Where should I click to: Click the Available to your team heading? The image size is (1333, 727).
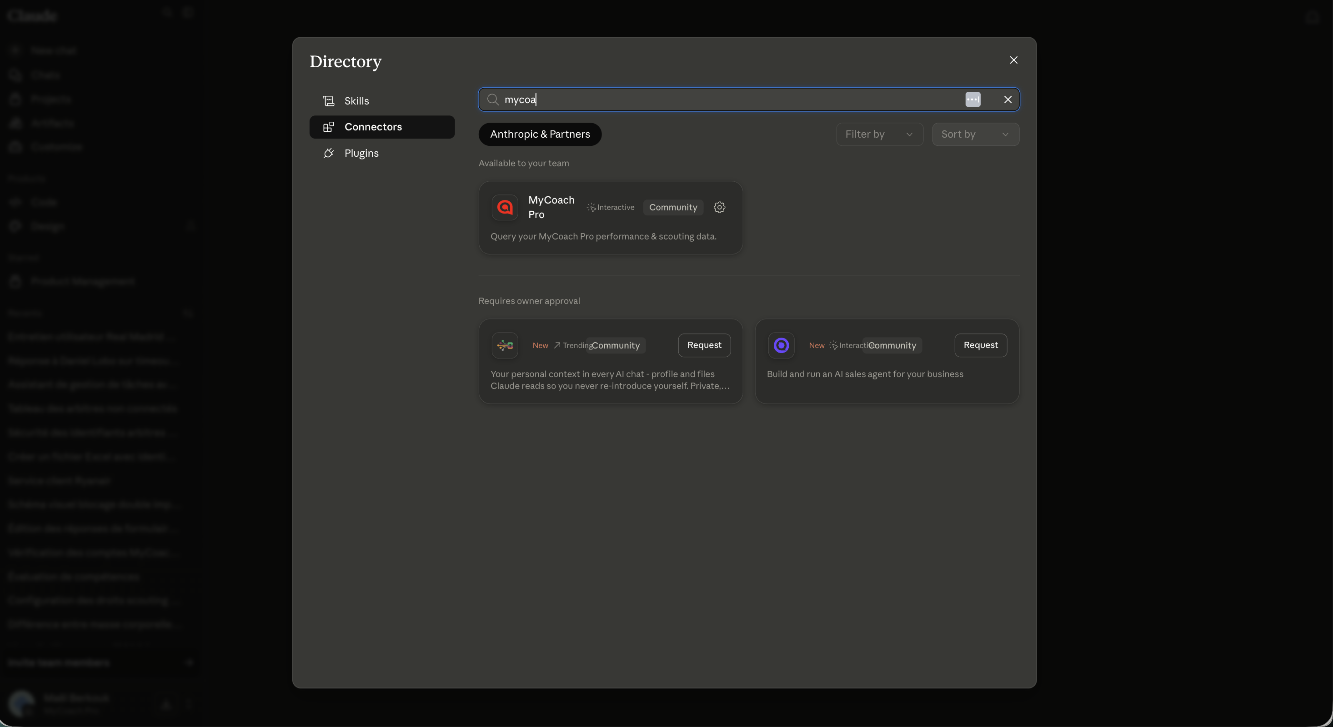click(x=523, y=163)
